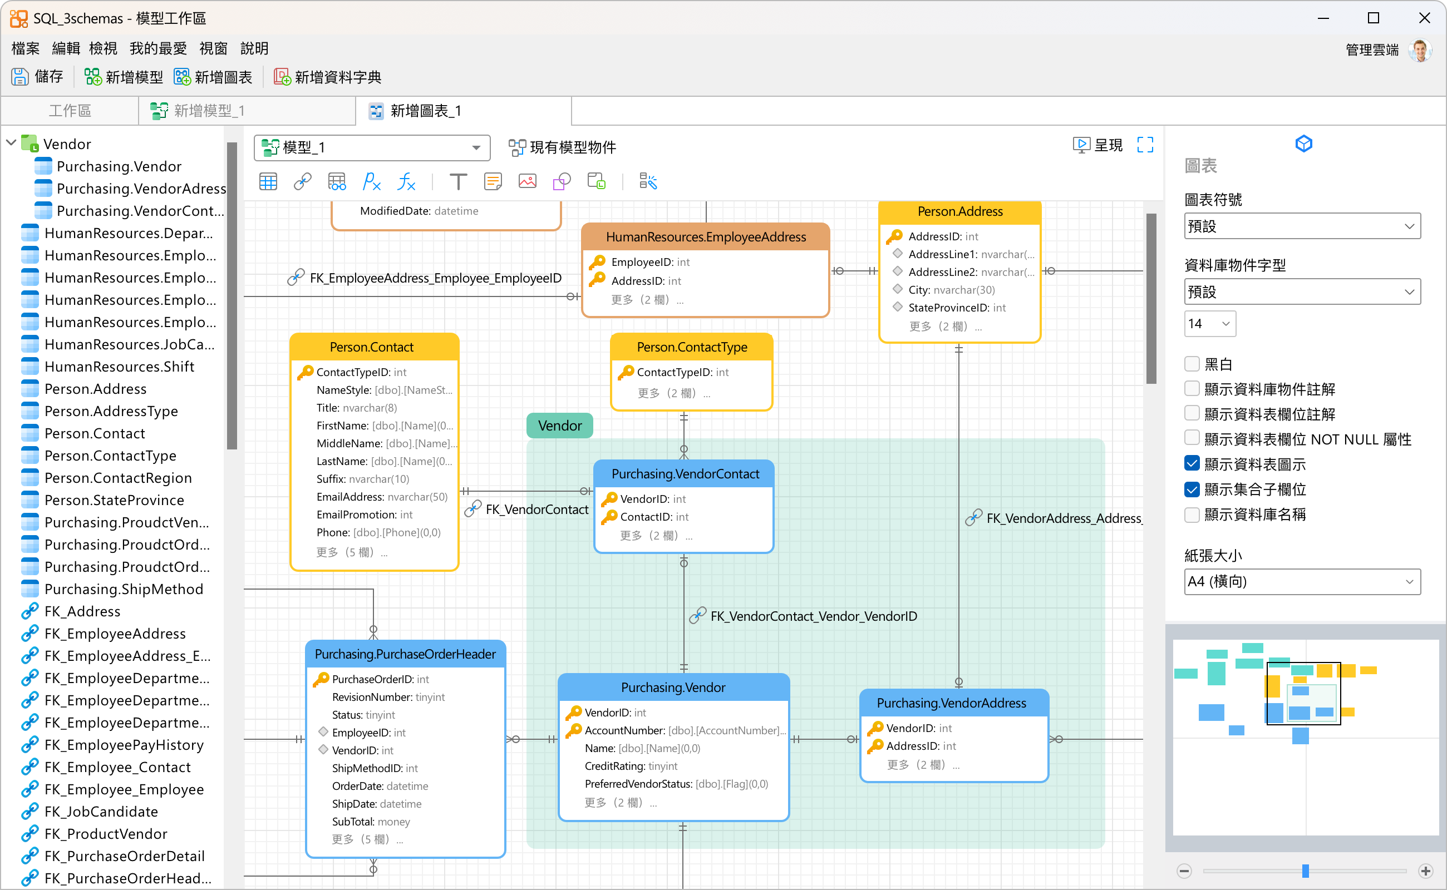Click the Purchasing.VendorContact table header
This screenshot has height=890, width=1447.
pyautogui.click(x=685, y=474)
